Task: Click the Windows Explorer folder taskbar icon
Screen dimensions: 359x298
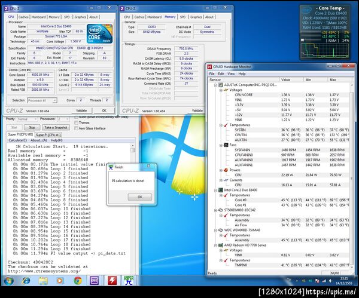Action: point(42,281)
